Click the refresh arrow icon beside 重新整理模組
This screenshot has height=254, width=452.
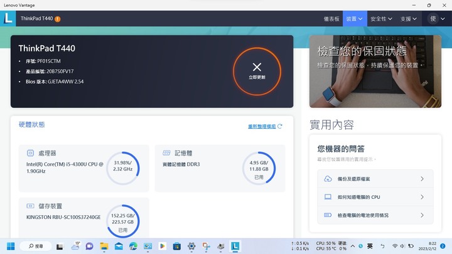[279, 126]
